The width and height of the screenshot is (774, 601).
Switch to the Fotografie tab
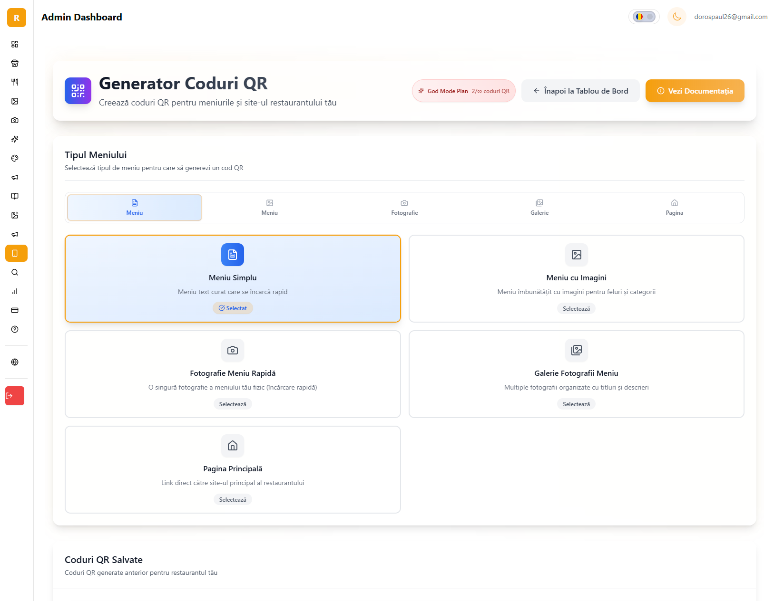pyautogui.click(x=404, y=208)
